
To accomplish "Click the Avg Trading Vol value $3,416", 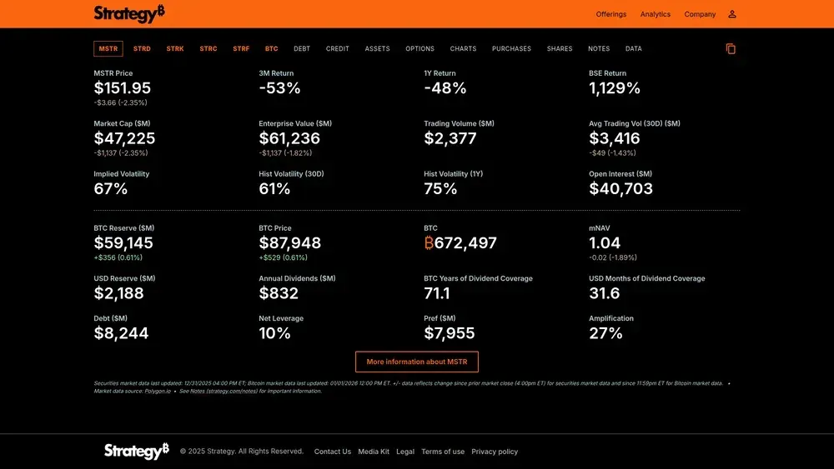I will coord(615,138).
